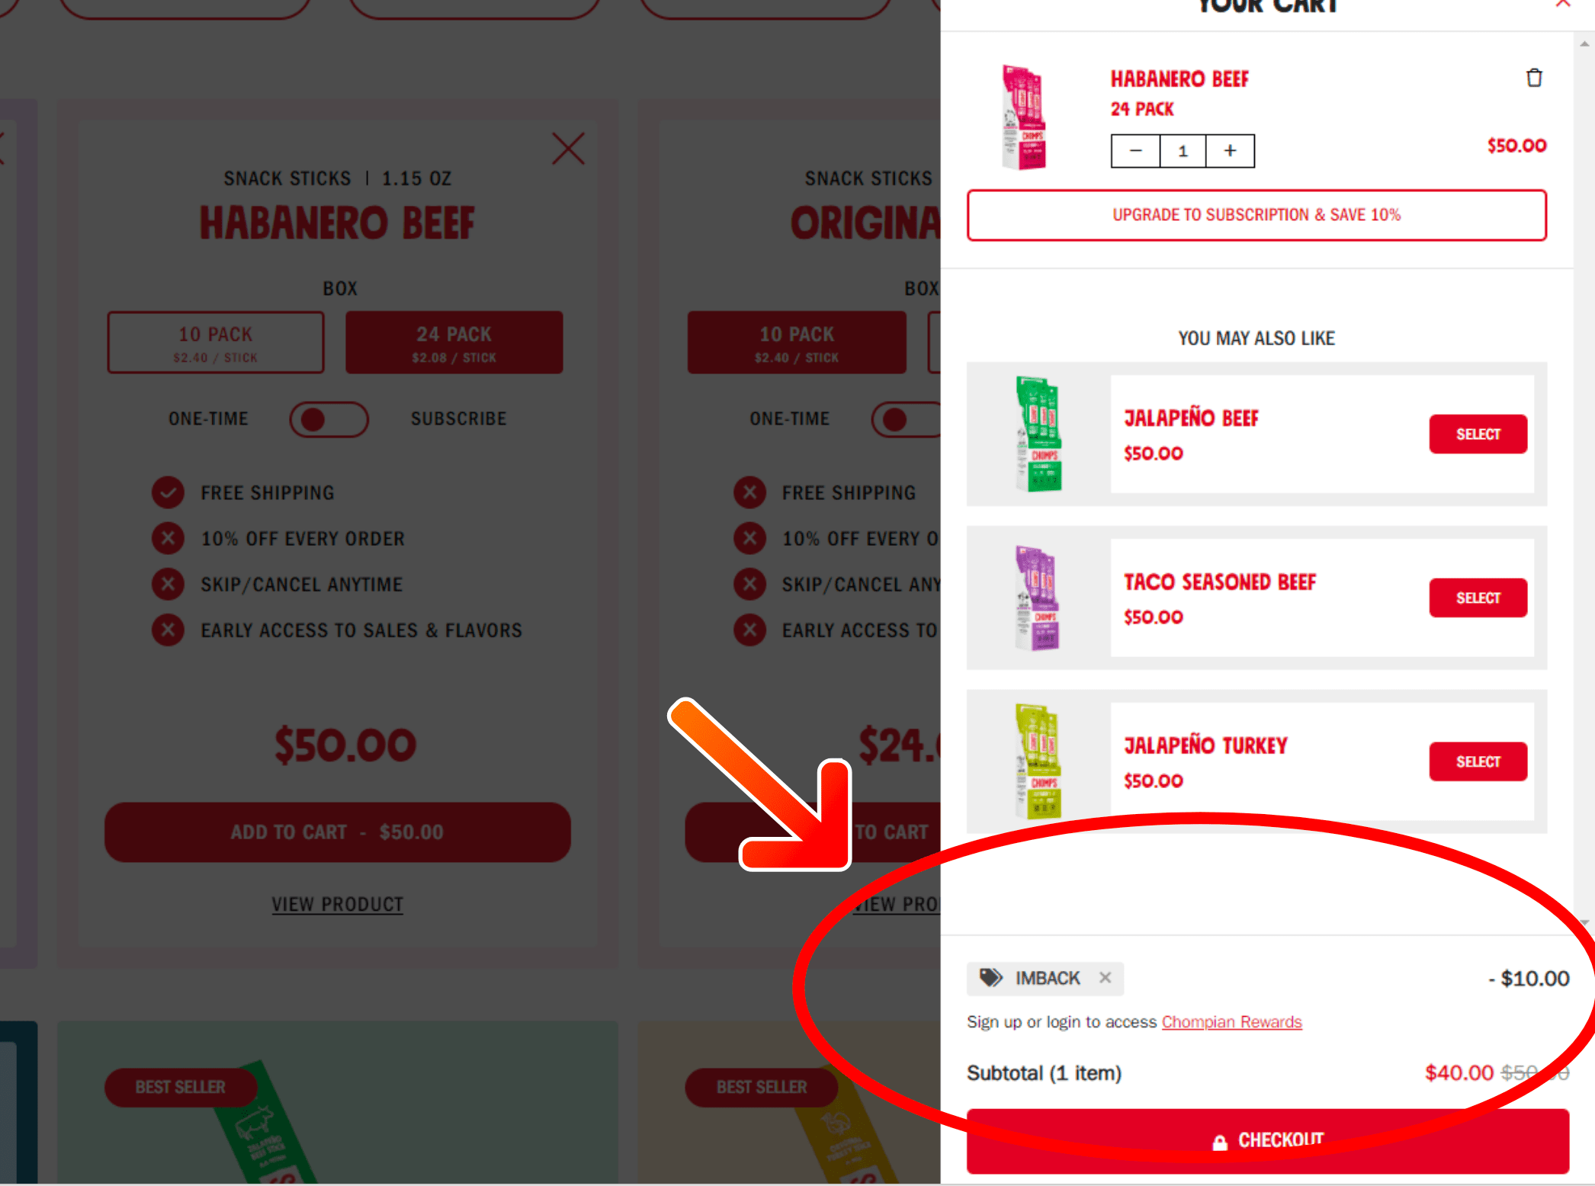Choose the Habanero Beef 24 Pack option
1595x1186 pixels.
(x=454, y=342)
